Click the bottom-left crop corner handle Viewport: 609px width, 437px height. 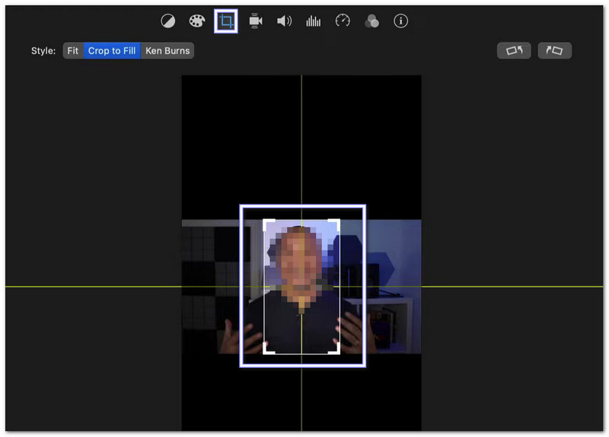tap(266, 351)
